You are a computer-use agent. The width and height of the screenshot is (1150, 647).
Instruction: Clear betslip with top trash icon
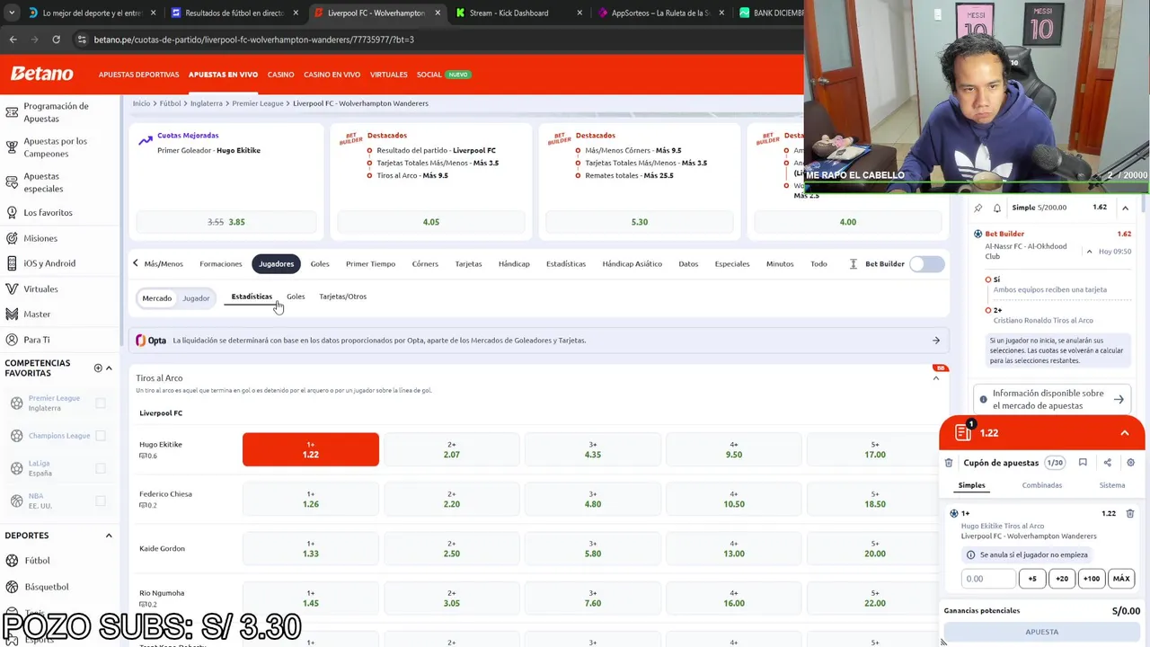[949, 463]
